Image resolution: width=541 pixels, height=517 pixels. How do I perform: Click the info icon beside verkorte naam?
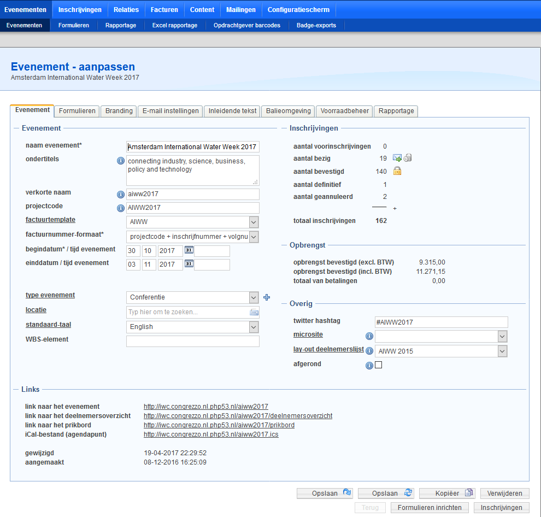pos(120,195)
